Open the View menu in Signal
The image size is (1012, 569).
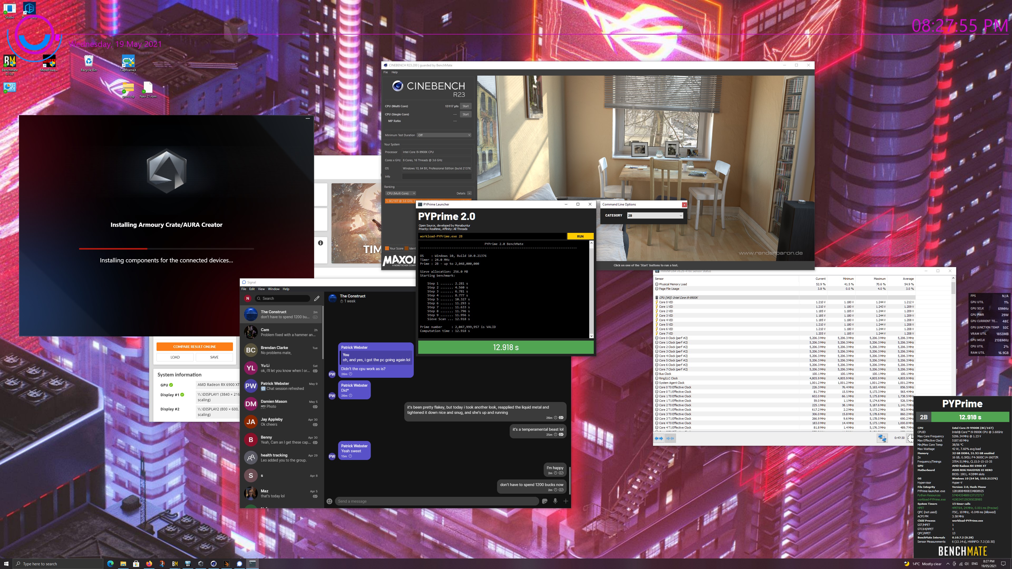pyautogui.click(x=261, y=289)
